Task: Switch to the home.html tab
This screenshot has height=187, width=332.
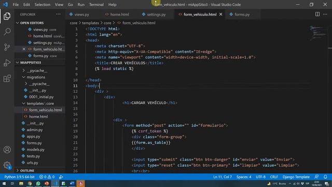Action: tap(119, 15)
